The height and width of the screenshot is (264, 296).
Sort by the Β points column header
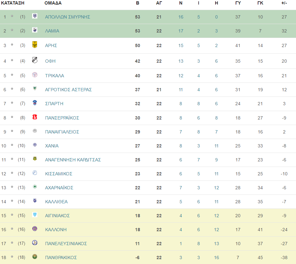(x=138, y=3)
